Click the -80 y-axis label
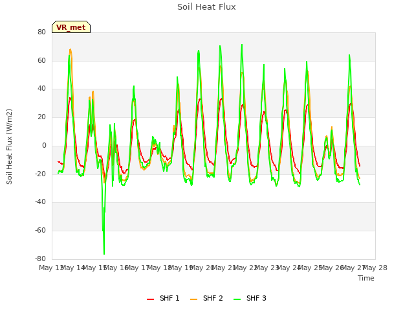This screenshot has height=311, width=414. [x=40, y=259]
